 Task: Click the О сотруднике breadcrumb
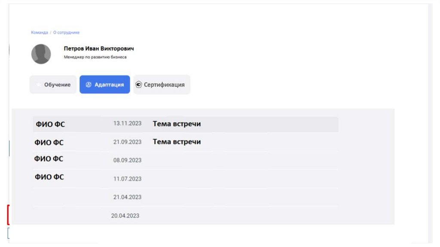pyautogui.click(x=66, y=33)
